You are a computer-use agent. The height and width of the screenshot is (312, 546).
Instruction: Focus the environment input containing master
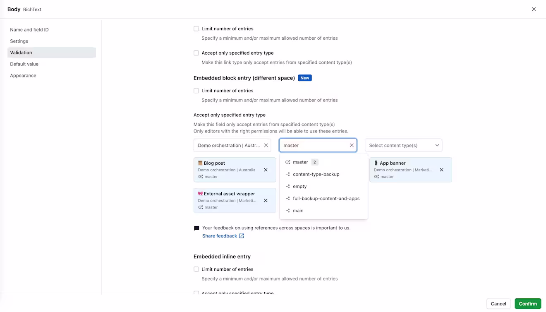[314, 145]
